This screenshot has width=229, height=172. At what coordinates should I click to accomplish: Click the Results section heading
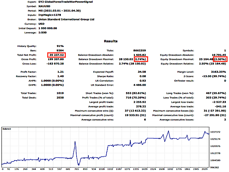[114, 41]
